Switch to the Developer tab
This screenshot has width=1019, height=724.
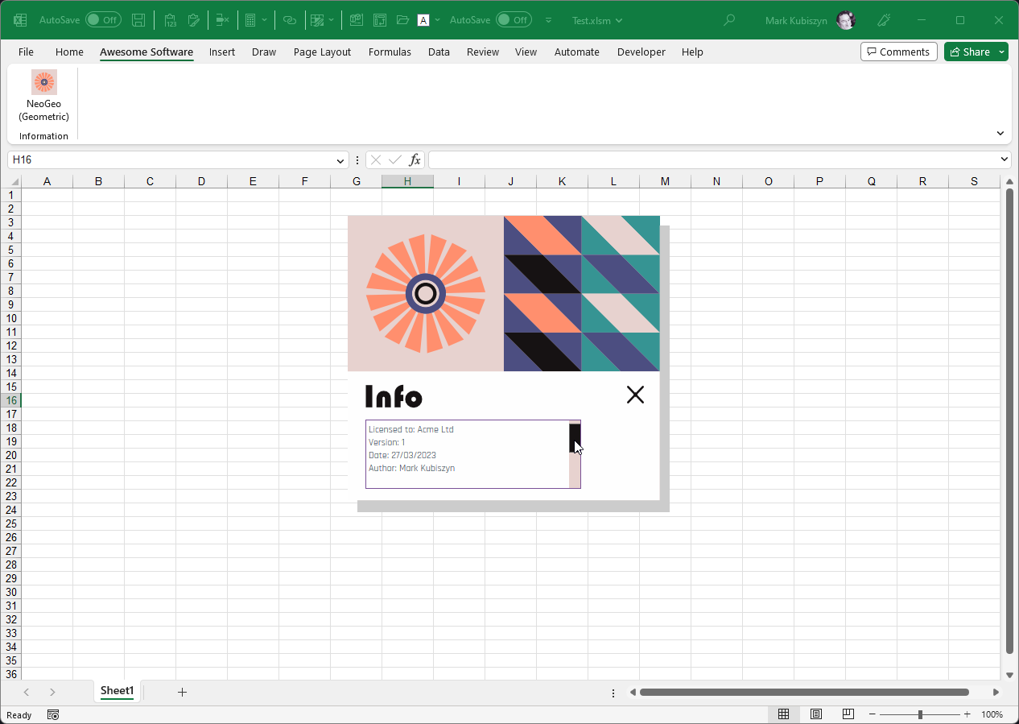(x=641, y=52)
